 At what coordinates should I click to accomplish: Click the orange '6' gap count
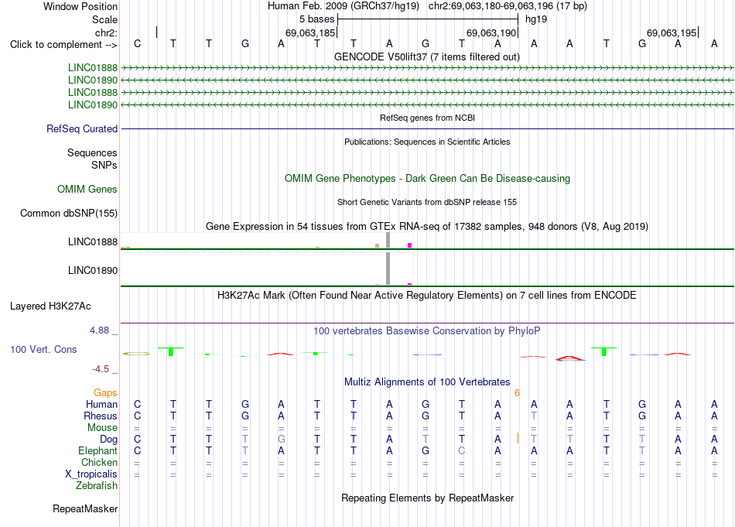point(517,393)
